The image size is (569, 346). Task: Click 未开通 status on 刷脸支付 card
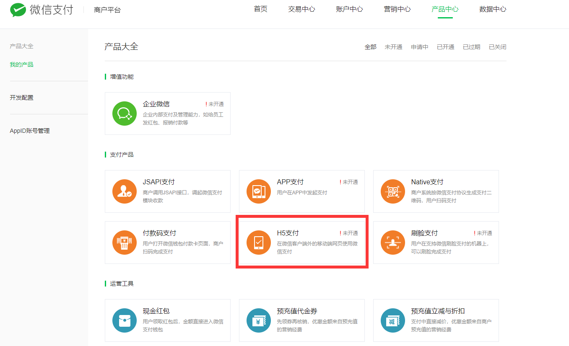[483, 233]
